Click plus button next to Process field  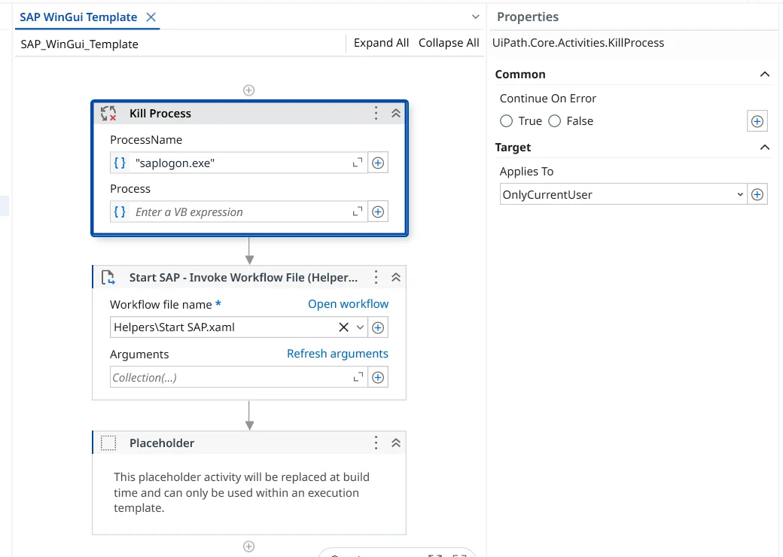point(378,212)
